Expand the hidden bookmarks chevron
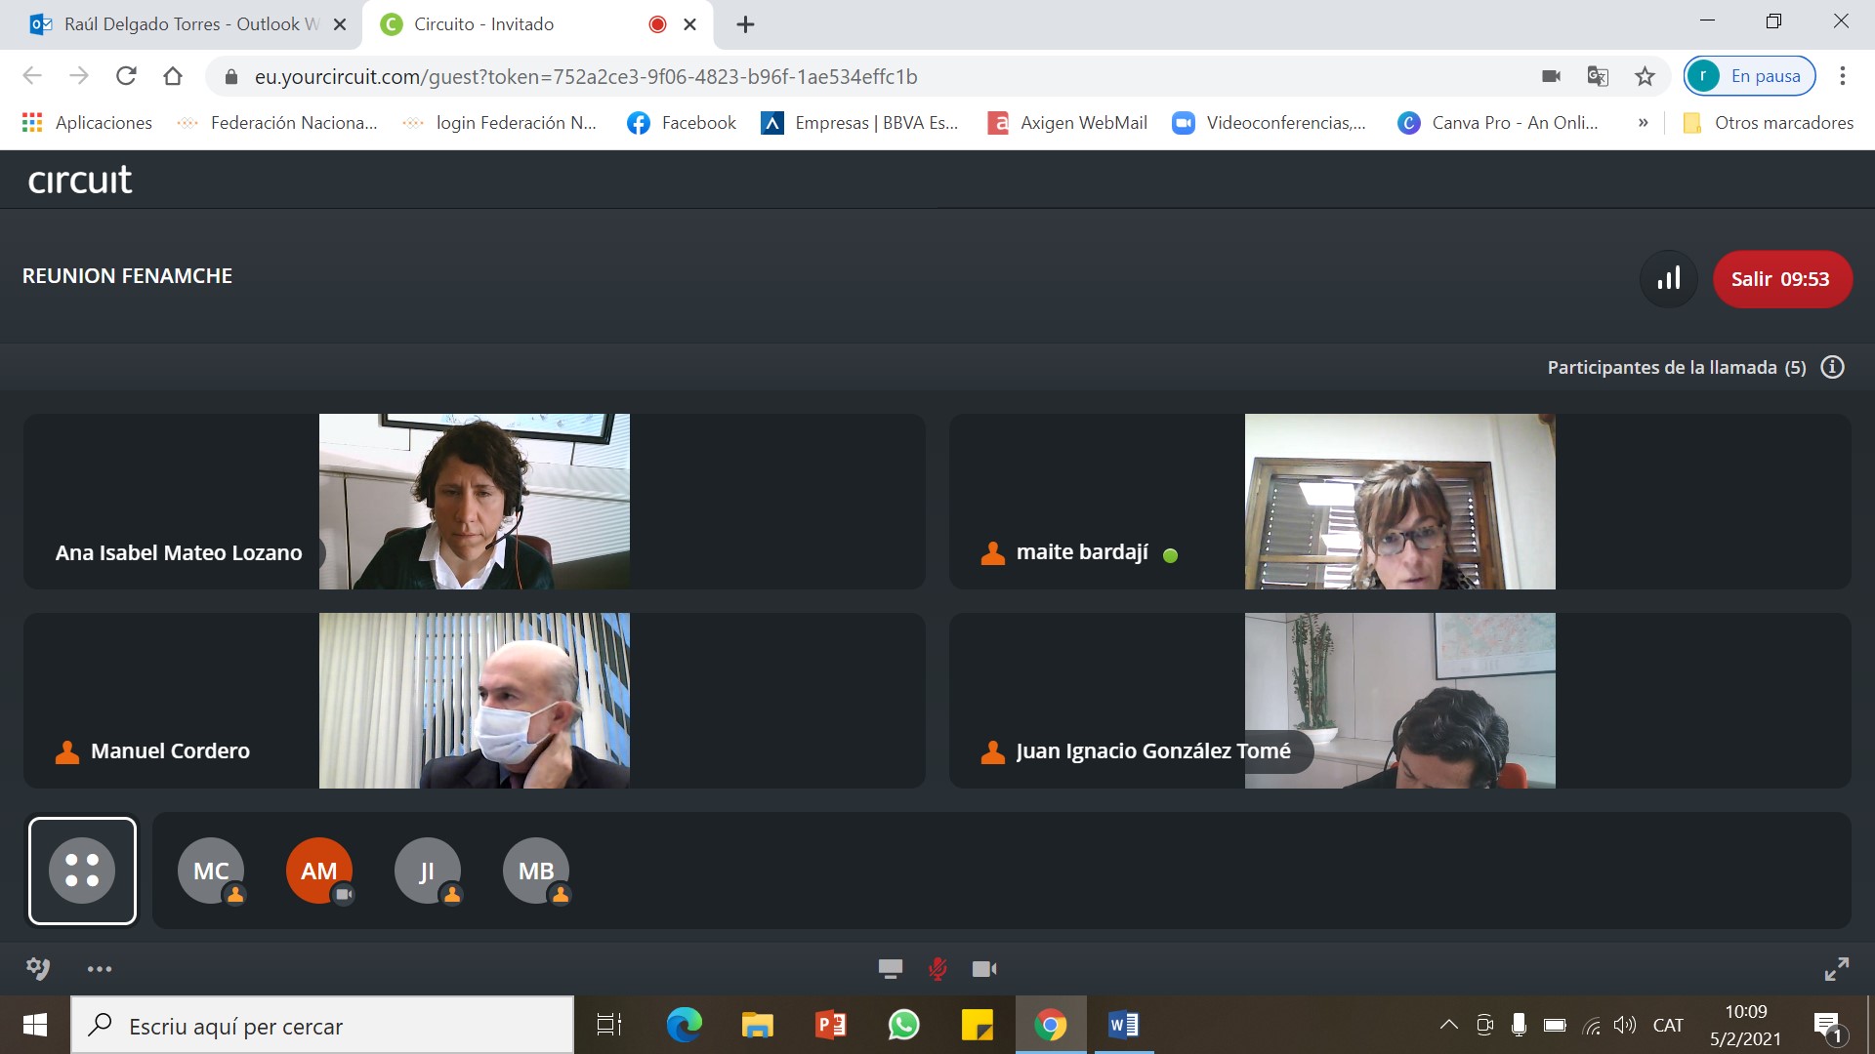The width and height of the screenshot is (1875, 1054). pyautogui.click(x=1643, y=123)
